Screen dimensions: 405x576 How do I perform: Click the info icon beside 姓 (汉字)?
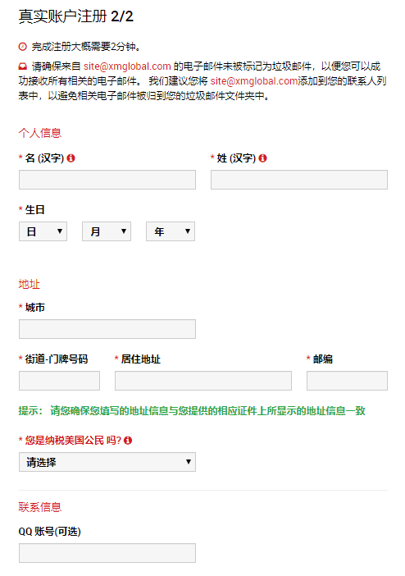point(262,158)
